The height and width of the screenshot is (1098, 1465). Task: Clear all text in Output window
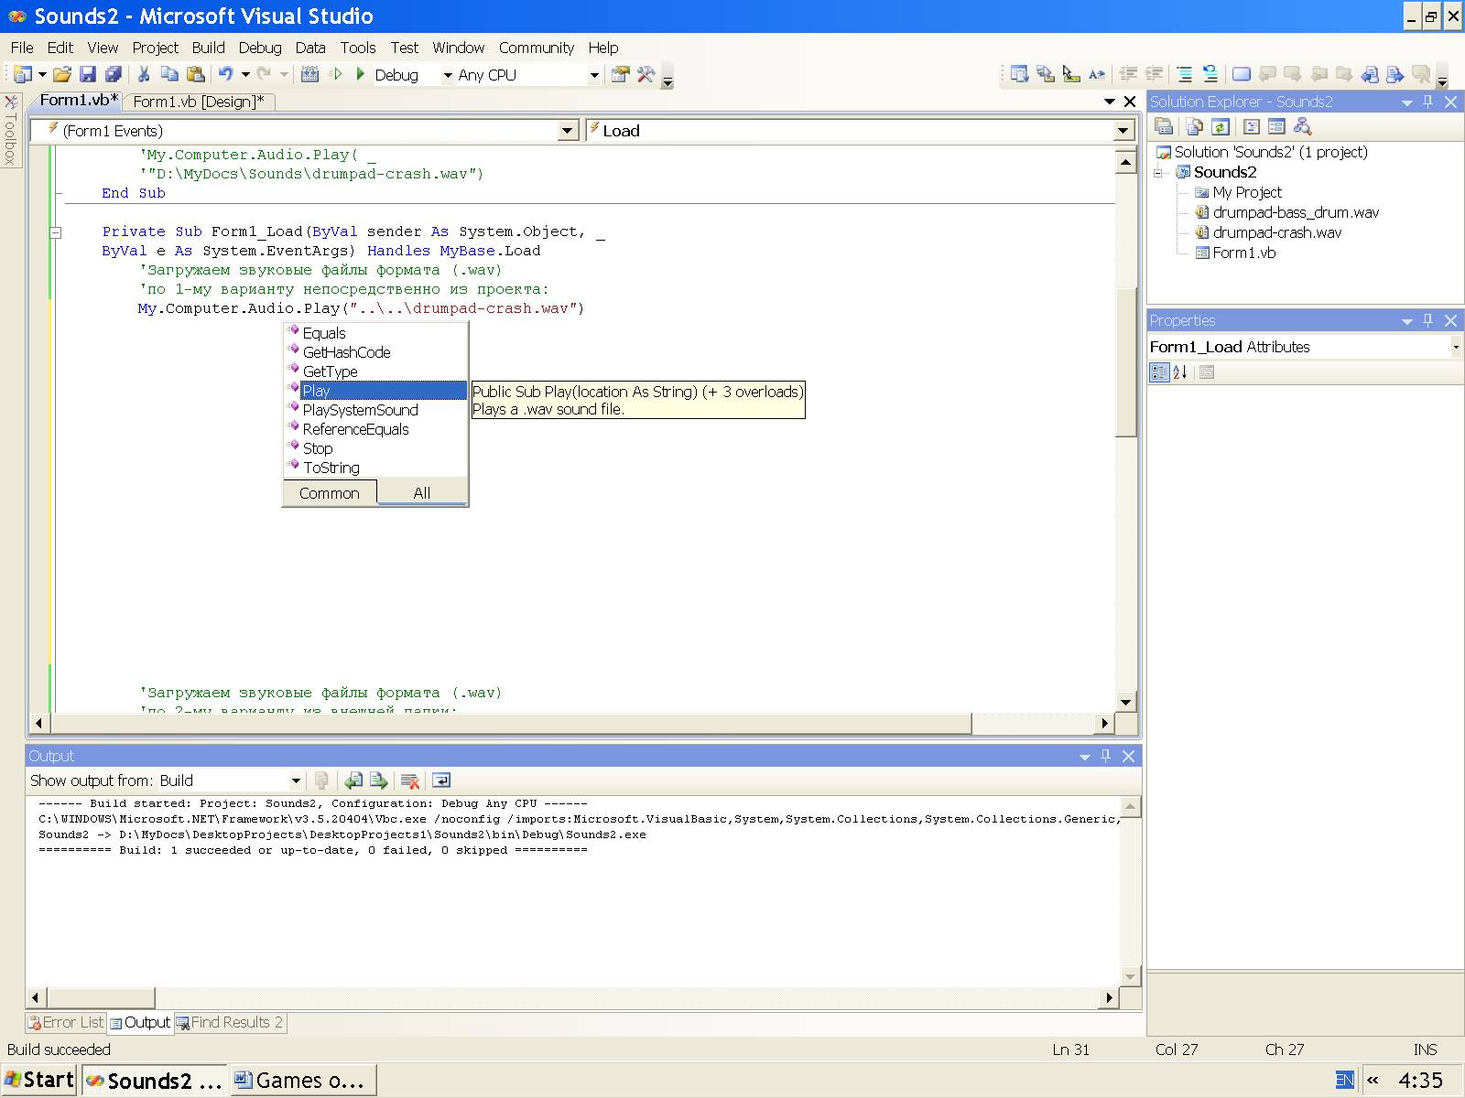(x=410, y=780)
